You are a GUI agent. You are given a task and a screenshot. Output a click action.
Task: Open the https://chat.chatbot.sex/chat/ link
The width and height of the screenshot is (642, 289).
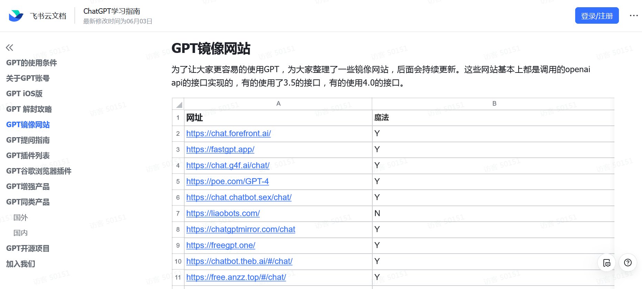click(x=239, y=197)
